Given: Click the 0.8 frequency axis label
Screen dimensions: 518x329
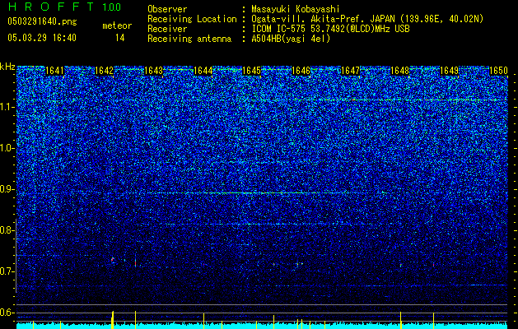Looking at the screenshot, I should click(x=7, y=230).
